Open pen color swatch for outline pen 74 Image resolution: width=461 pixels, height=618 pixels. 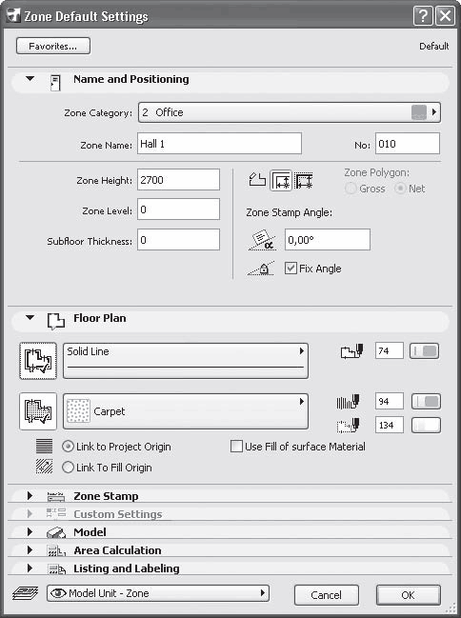point(424,350)
